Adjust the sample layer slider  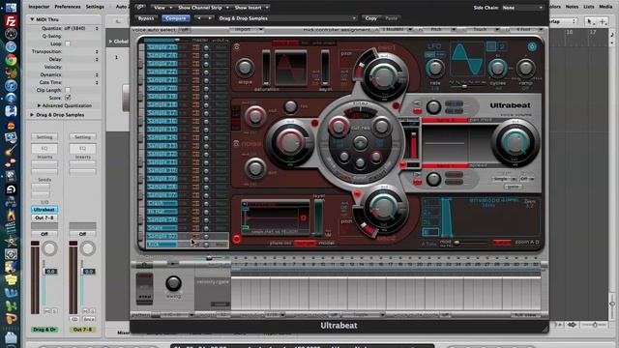(x=318, y=217)
